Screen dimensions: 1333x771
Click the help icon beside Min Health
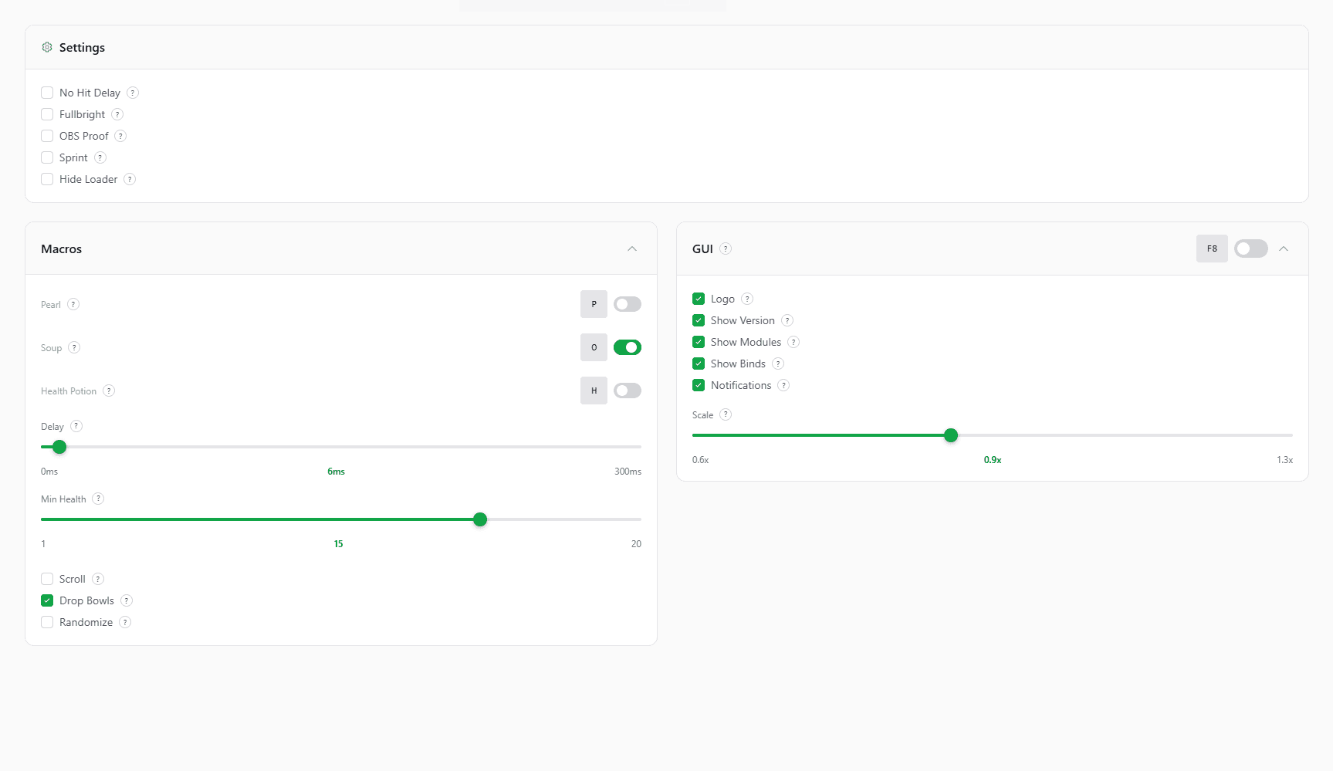98,499
